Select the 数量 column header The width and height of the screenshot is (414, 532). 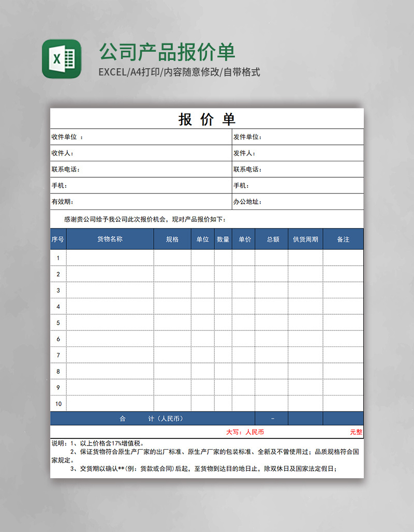click(222, 238)
